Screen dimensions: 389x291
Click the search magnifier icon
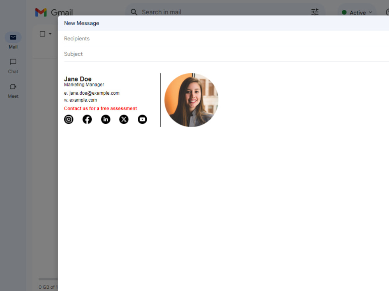click(134, 12)
